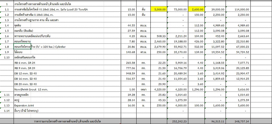This screenshot has height=124, width=272.
Task: Click the unit price cell 45.33
Action: click(x=158, y=100)
